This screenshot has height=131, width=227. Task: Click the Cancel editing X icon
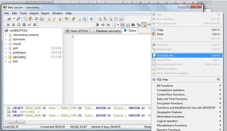tap(35, 25)
